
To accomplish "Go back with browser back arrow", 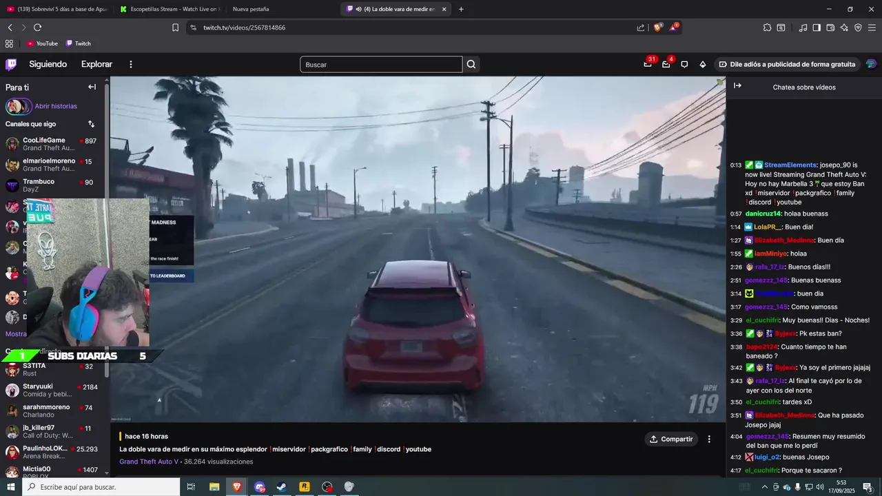I will (x=10, y=28).
